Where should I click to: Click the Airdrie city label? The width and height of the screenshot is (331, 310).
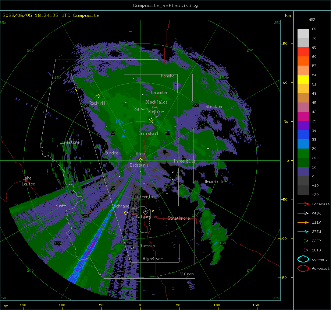145,197
